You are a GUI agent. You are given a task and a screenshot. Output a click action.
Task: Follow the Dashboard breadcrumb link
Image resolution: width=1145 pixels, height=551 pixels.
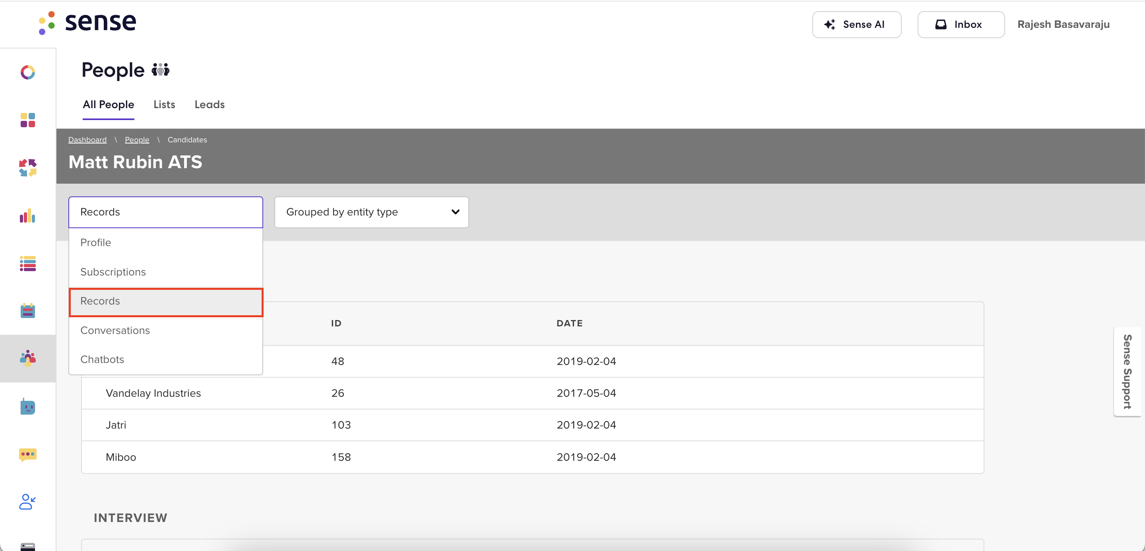click(87, 140)
